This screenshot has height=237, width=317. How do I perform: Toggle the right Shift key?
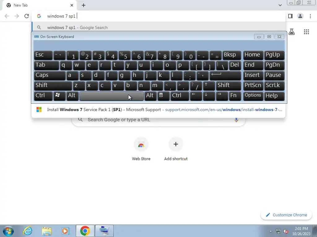pyautogui.click(x=228, y=86)
